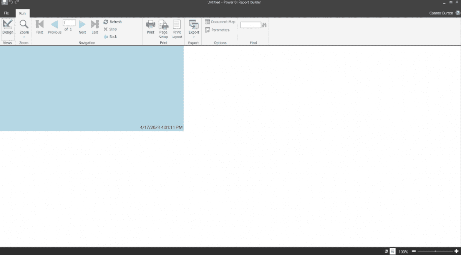The width and height of the screenshot is (461, 255).
Task: Click the Print icon
Action: point(151,27)
